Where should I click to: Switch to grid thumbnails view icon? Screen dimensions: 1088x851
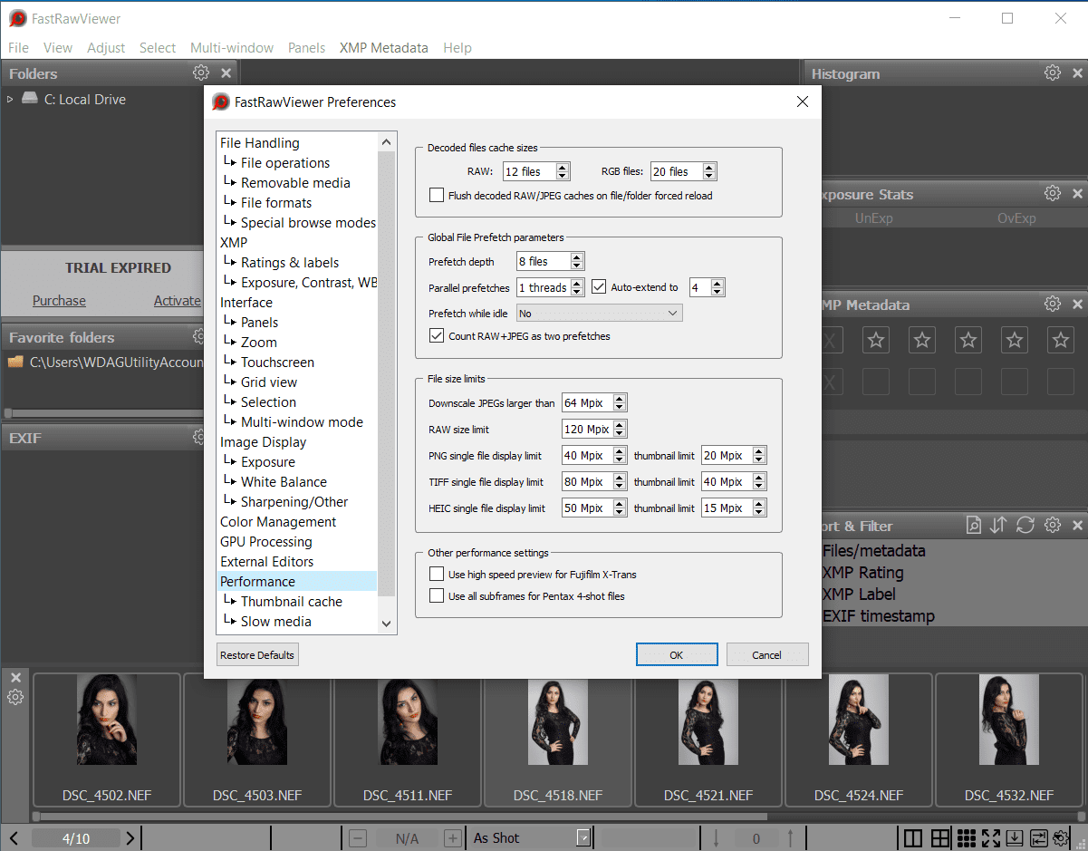pos(966,838)
